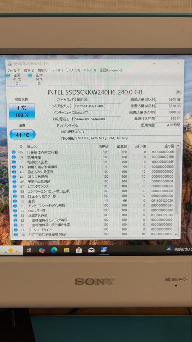Click the threshold value 90 in row B8
Viewport: 192px width, 342px height.
144,191
